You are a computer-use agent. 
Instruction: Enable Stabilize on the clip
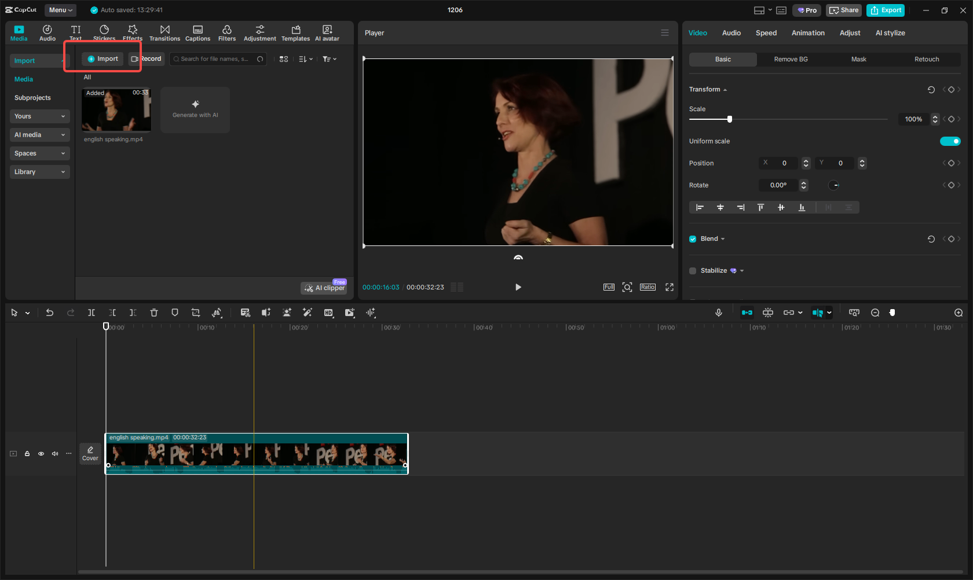point(692,270)
